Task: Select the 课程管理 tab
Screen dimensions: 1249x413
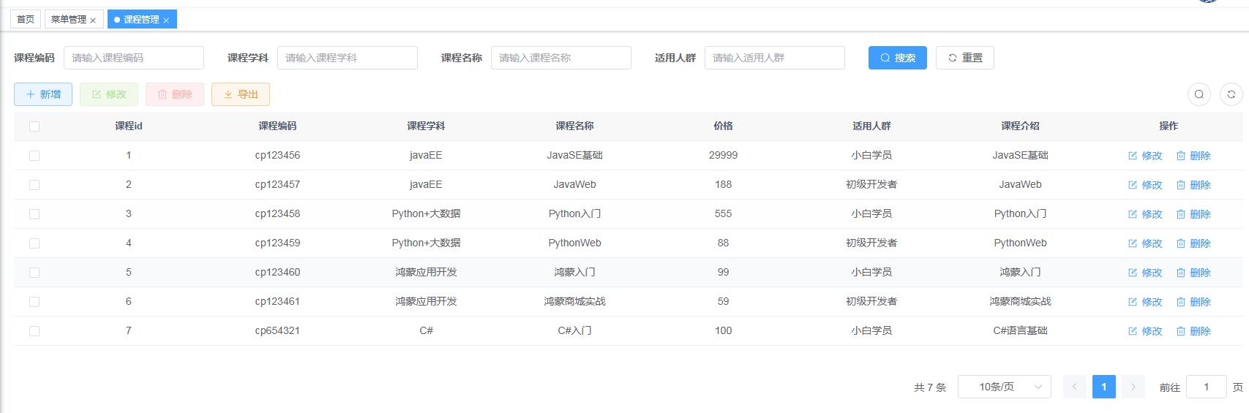Action: 141,20
